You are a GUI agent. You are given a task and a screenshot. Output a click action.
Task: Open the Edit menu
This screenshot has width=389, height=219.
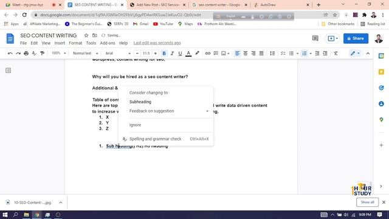click(x=34, y=43)
